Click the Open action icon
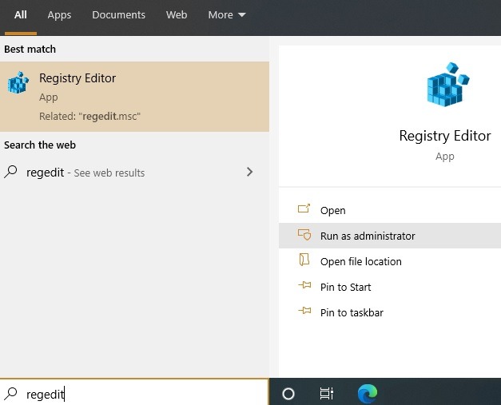This screenshot has width=501, height=405. [304, 208]
